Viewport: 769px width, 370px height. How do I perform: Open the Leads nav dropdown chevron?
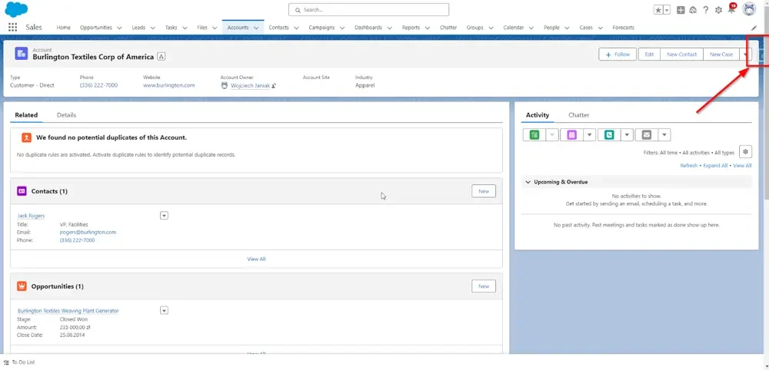152,28
